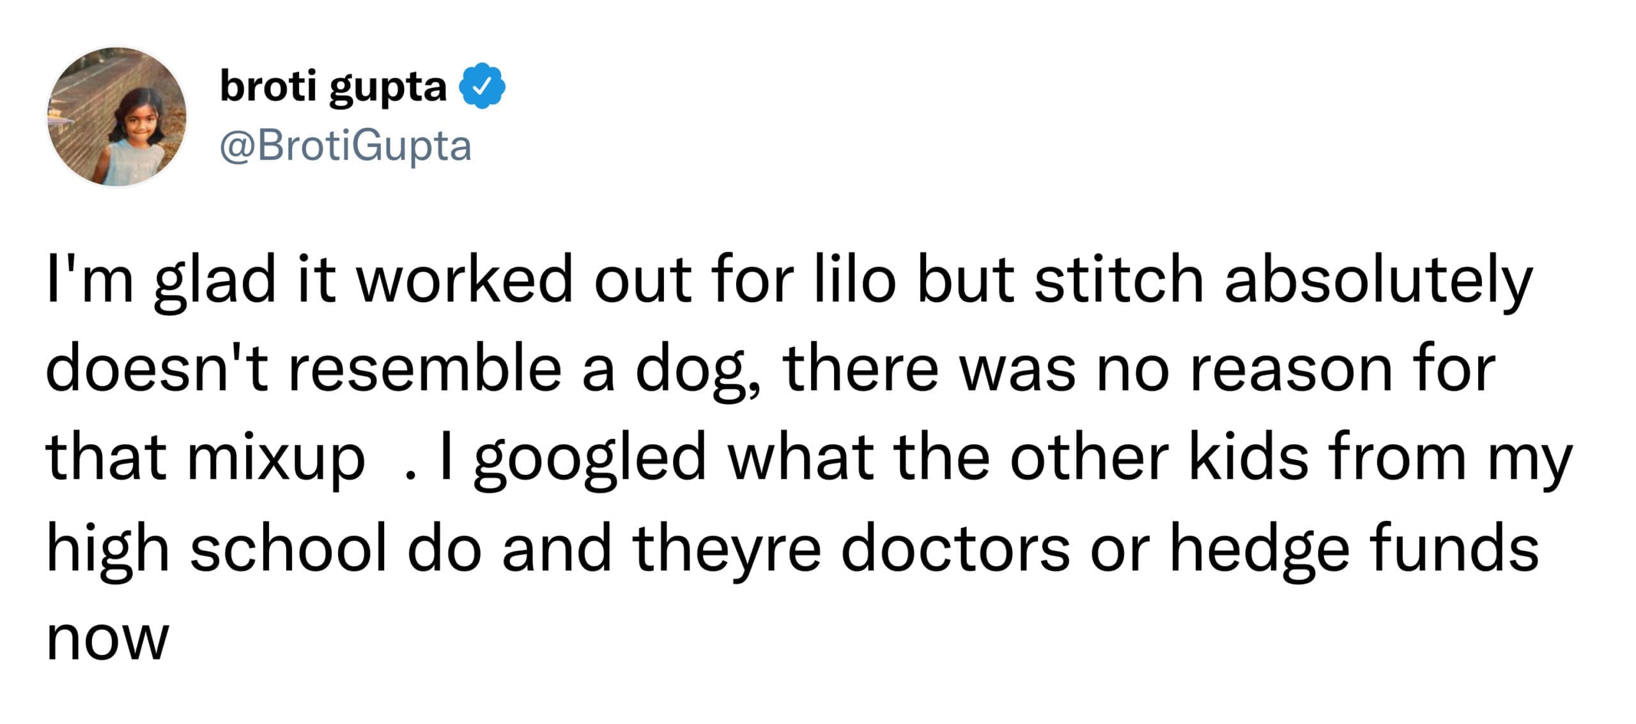Click the display name broti gupta
Image resolution: width=1636 pixels, height=724 pixels.
click(333, 87)
